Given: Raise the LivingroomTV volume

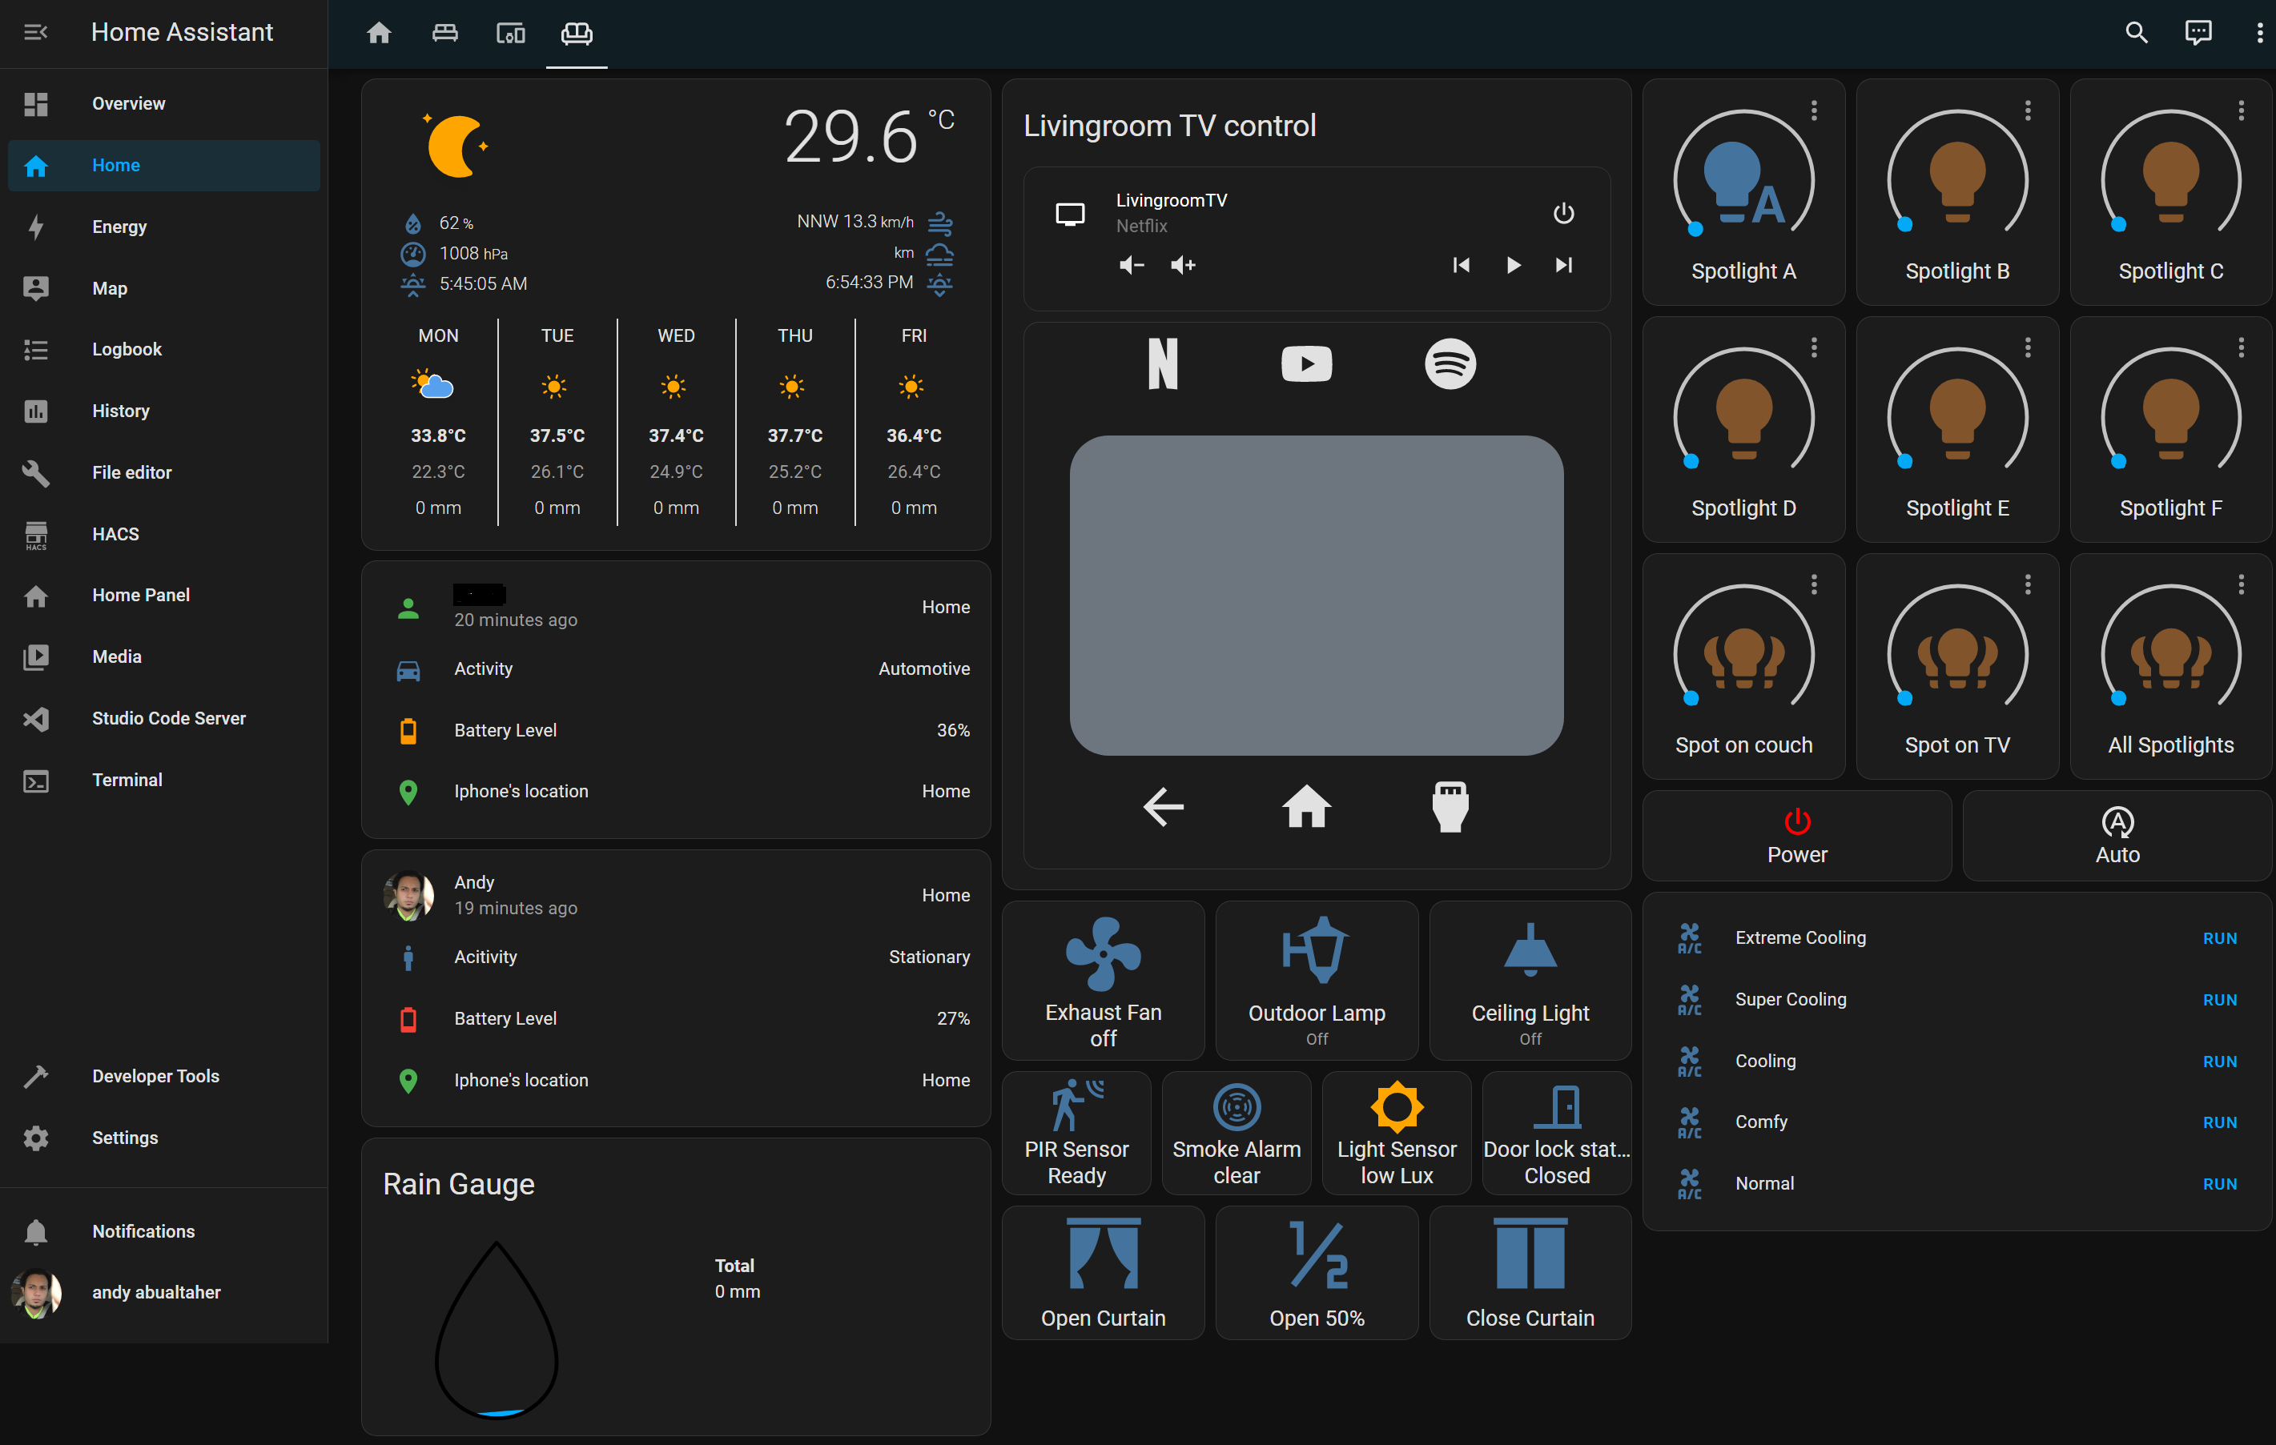Looking at the screenshot, I should (1182, 266).
